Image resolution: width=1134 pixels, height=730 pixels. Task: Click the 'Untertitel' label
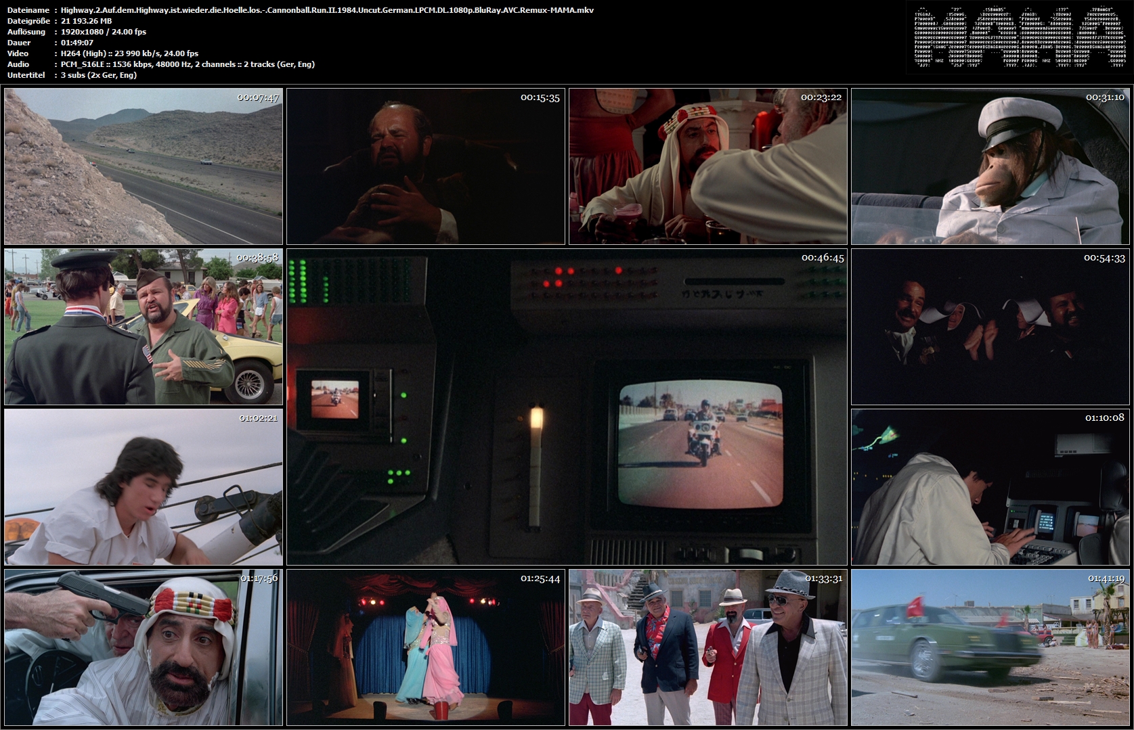coord(26,75)
